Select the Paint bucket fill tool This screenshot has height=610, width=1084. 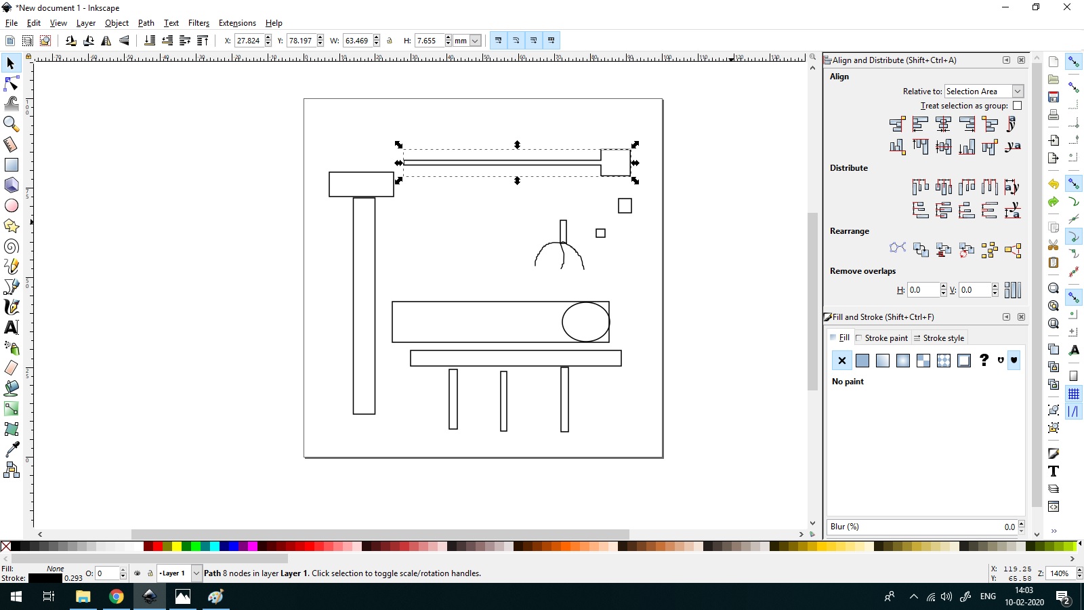[11, 388]
